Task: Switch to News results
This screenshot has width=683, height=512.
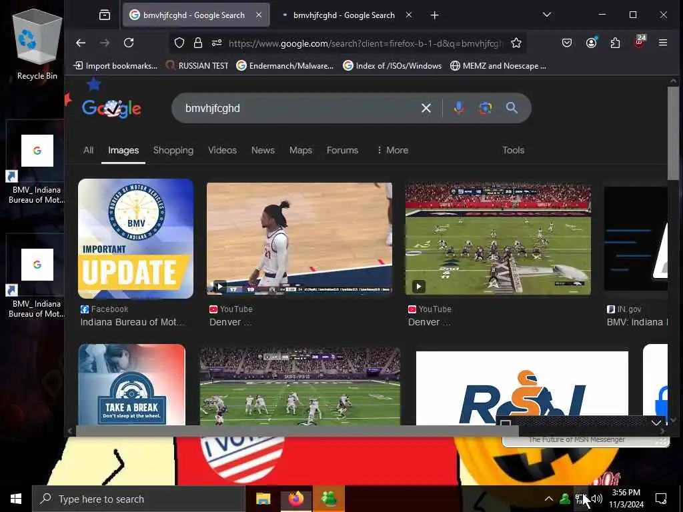Action: (x=263, y=150)
